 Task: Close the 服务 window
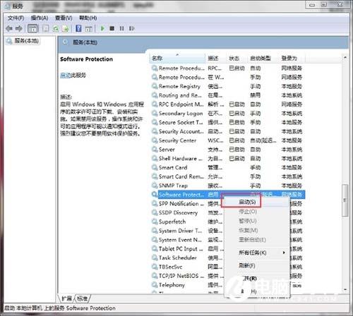[x=340, y=5]
